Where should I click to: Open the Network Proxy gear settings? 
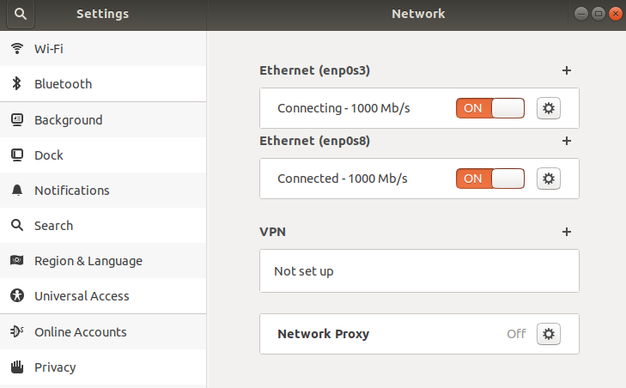pos(549,334)
